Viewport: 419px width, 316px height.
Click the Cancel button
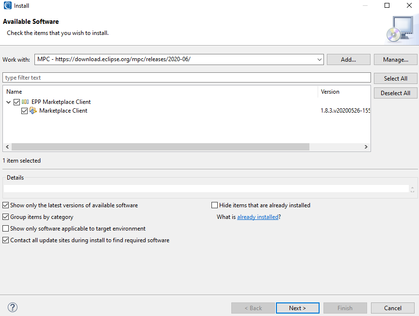[392, 308]
